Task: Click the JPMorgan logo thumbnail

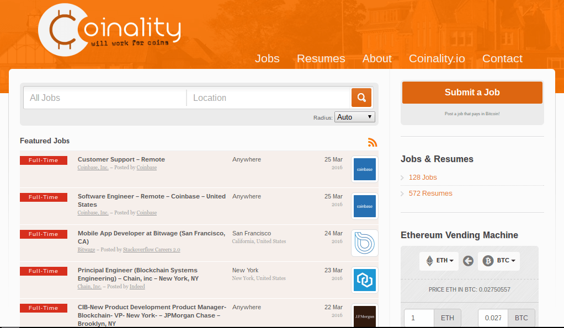Action: coord(364,316)
